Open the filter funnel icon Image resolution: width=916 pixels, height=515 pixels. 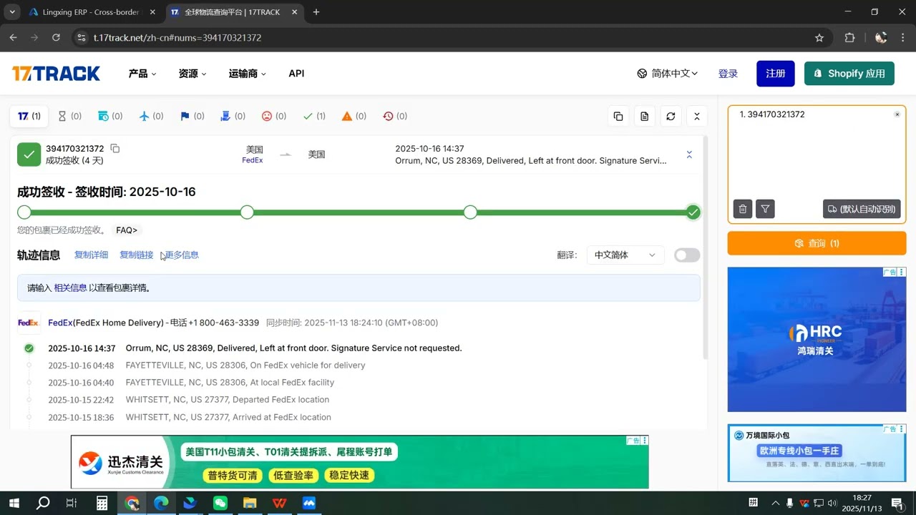(x=765, y=209)
